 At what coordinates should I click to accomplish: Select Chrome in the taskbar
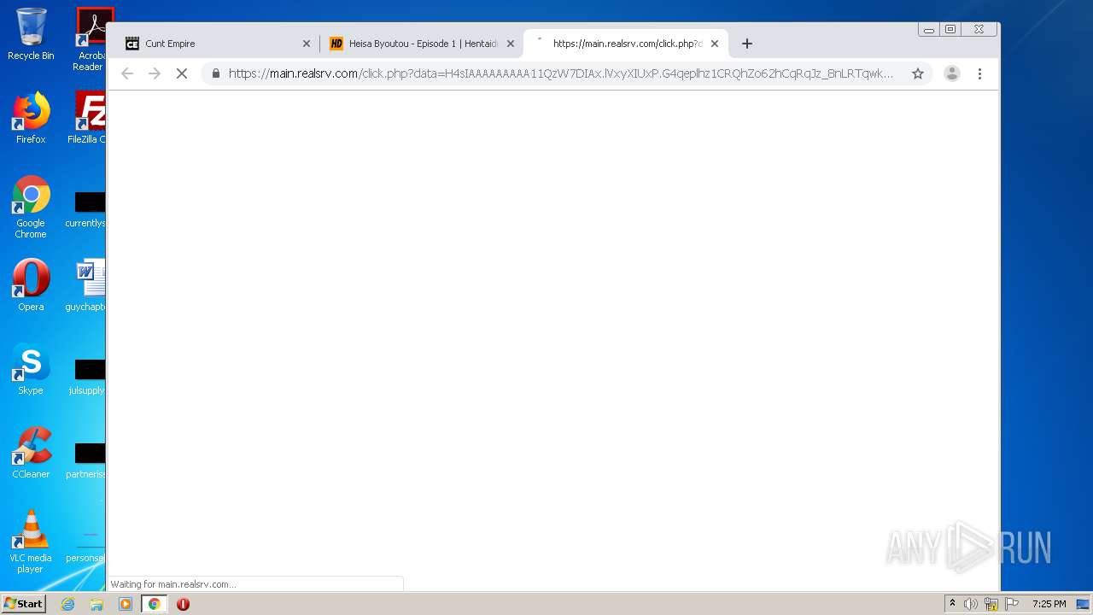point(154,604)
